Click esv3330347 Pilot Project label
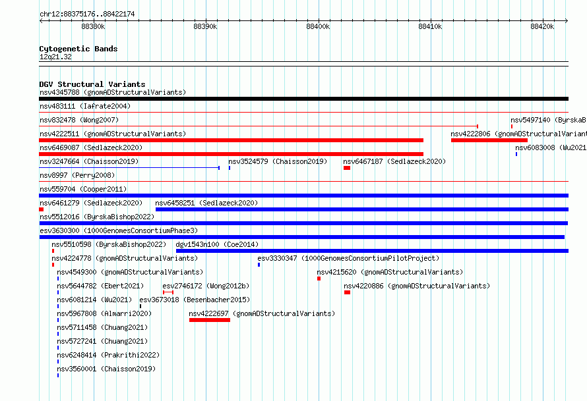 (x=348, y=258)
